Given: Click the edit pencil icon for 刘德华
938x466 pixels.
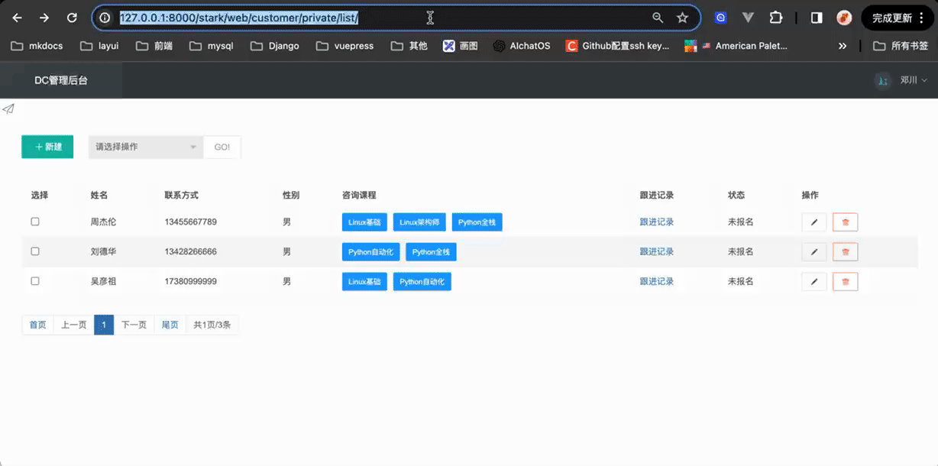Looking at the screenshot, I should [x=813, y=252].
